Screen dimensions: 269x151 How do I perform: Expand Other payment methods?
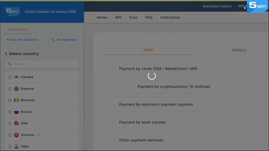pos(186,140)
